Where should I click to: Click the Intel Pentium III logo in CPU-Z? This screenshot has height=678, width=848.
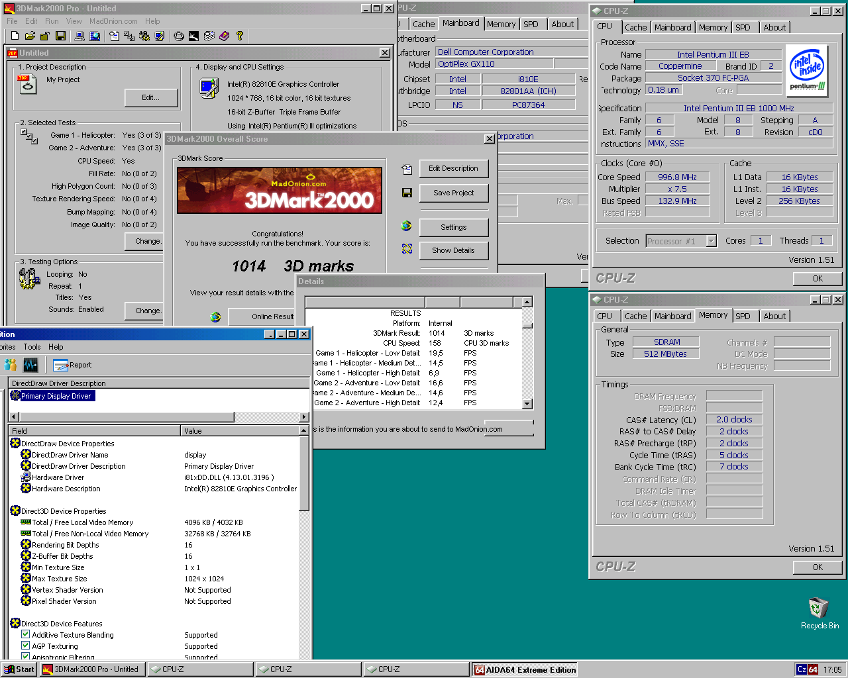(807, 72)
